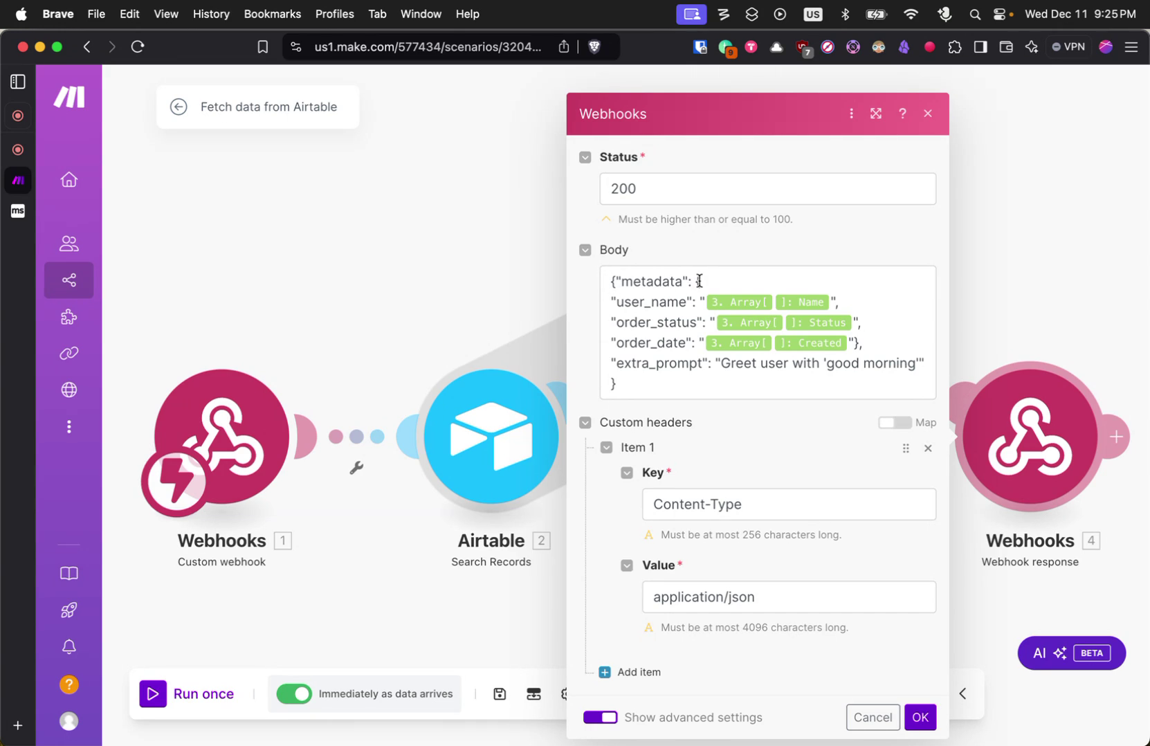
Task: Collapse the settings panel using the chevron
Action: 962,693
